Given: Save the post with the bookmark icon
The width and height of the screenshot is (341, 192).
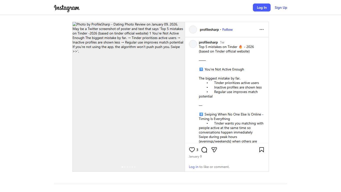Looking at the screenshot, I should 261,150.
